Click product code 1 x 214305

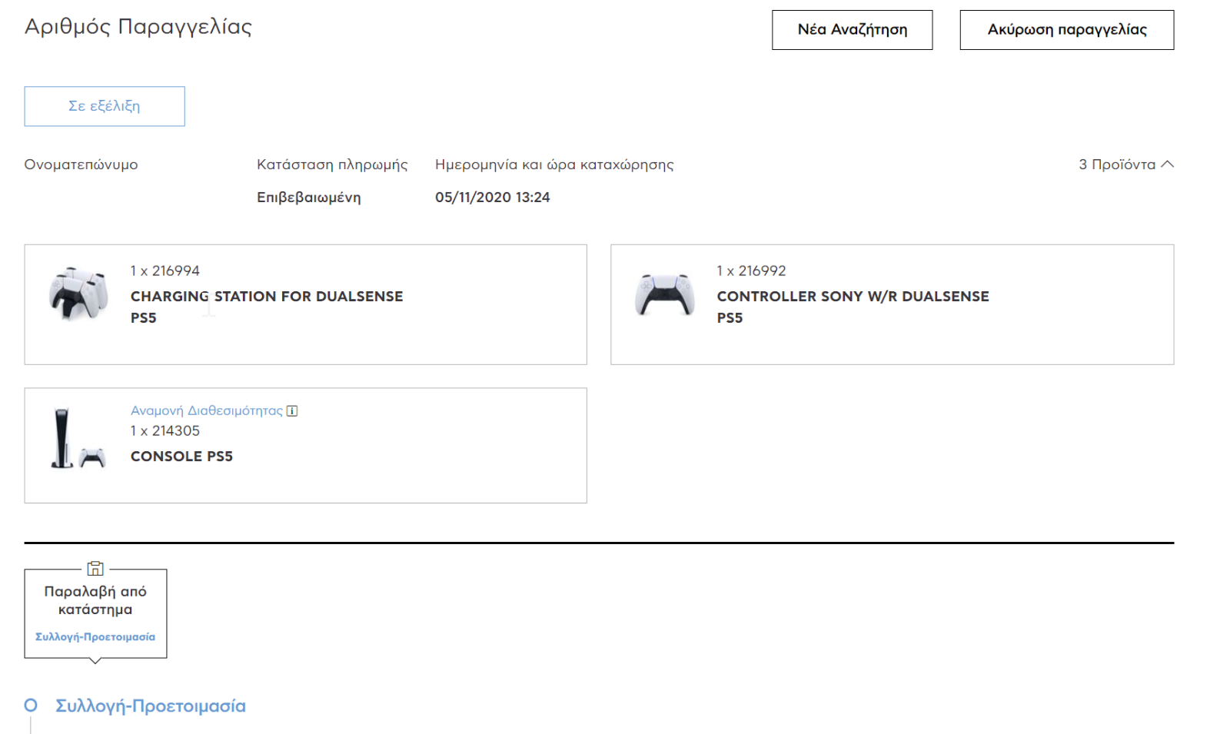click(x=165, y=431)
